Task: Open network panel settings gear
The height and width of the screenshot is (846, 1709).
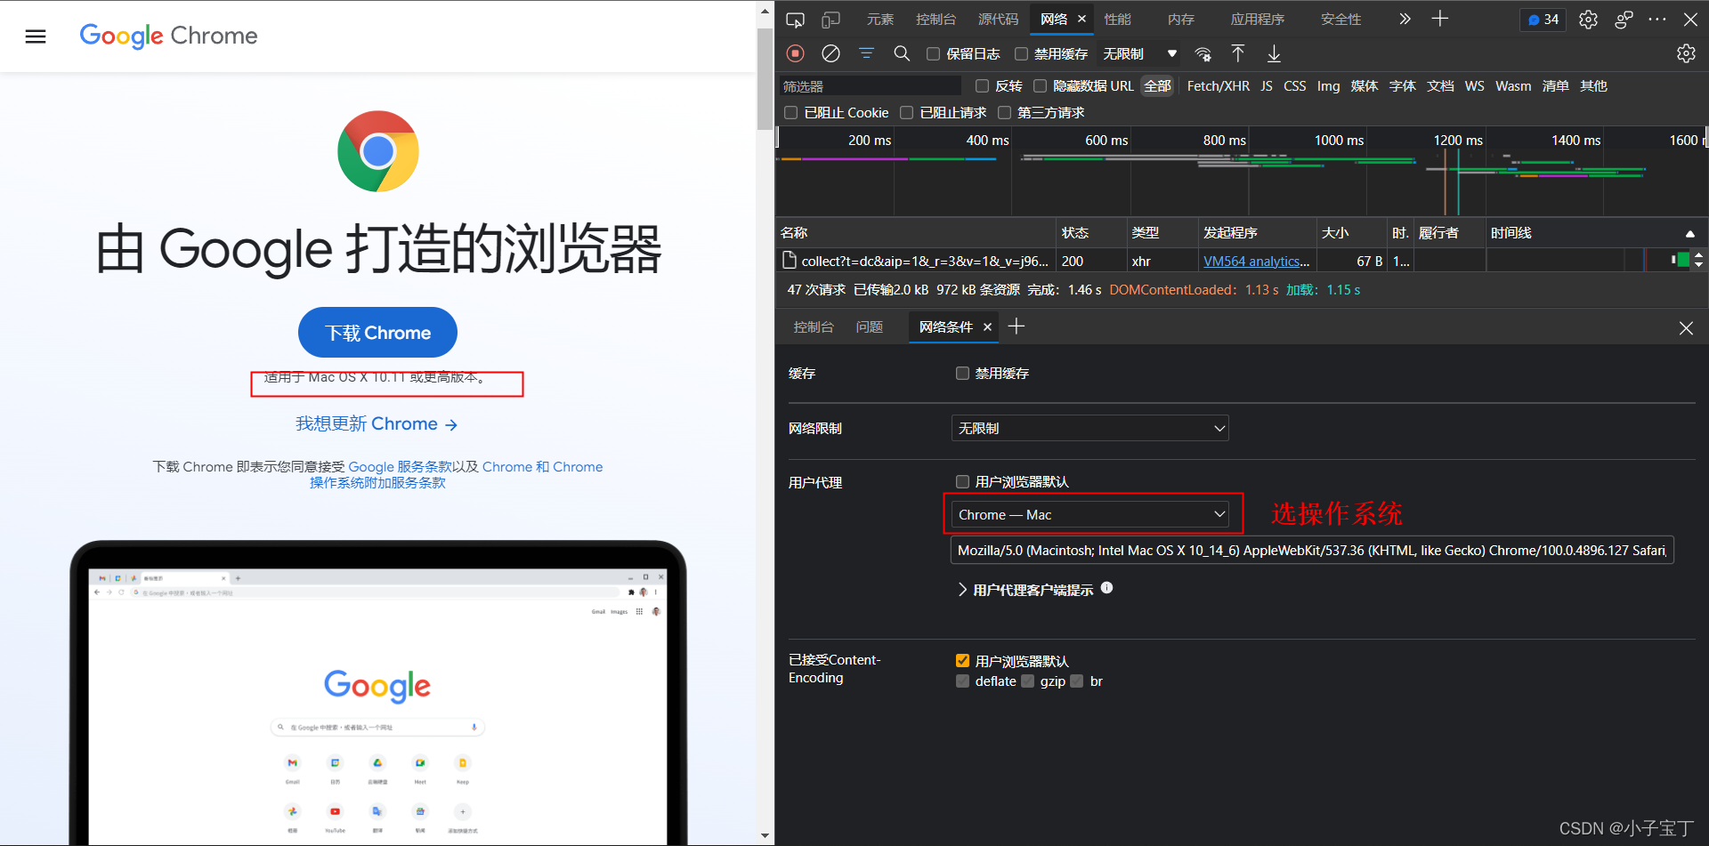Action: tap(1686, 53)
